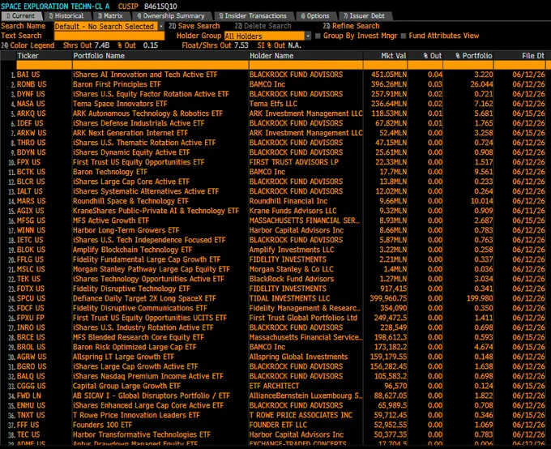
Task: Click holder Morgan Stanley & Co LLC
Action: (292, 269)
